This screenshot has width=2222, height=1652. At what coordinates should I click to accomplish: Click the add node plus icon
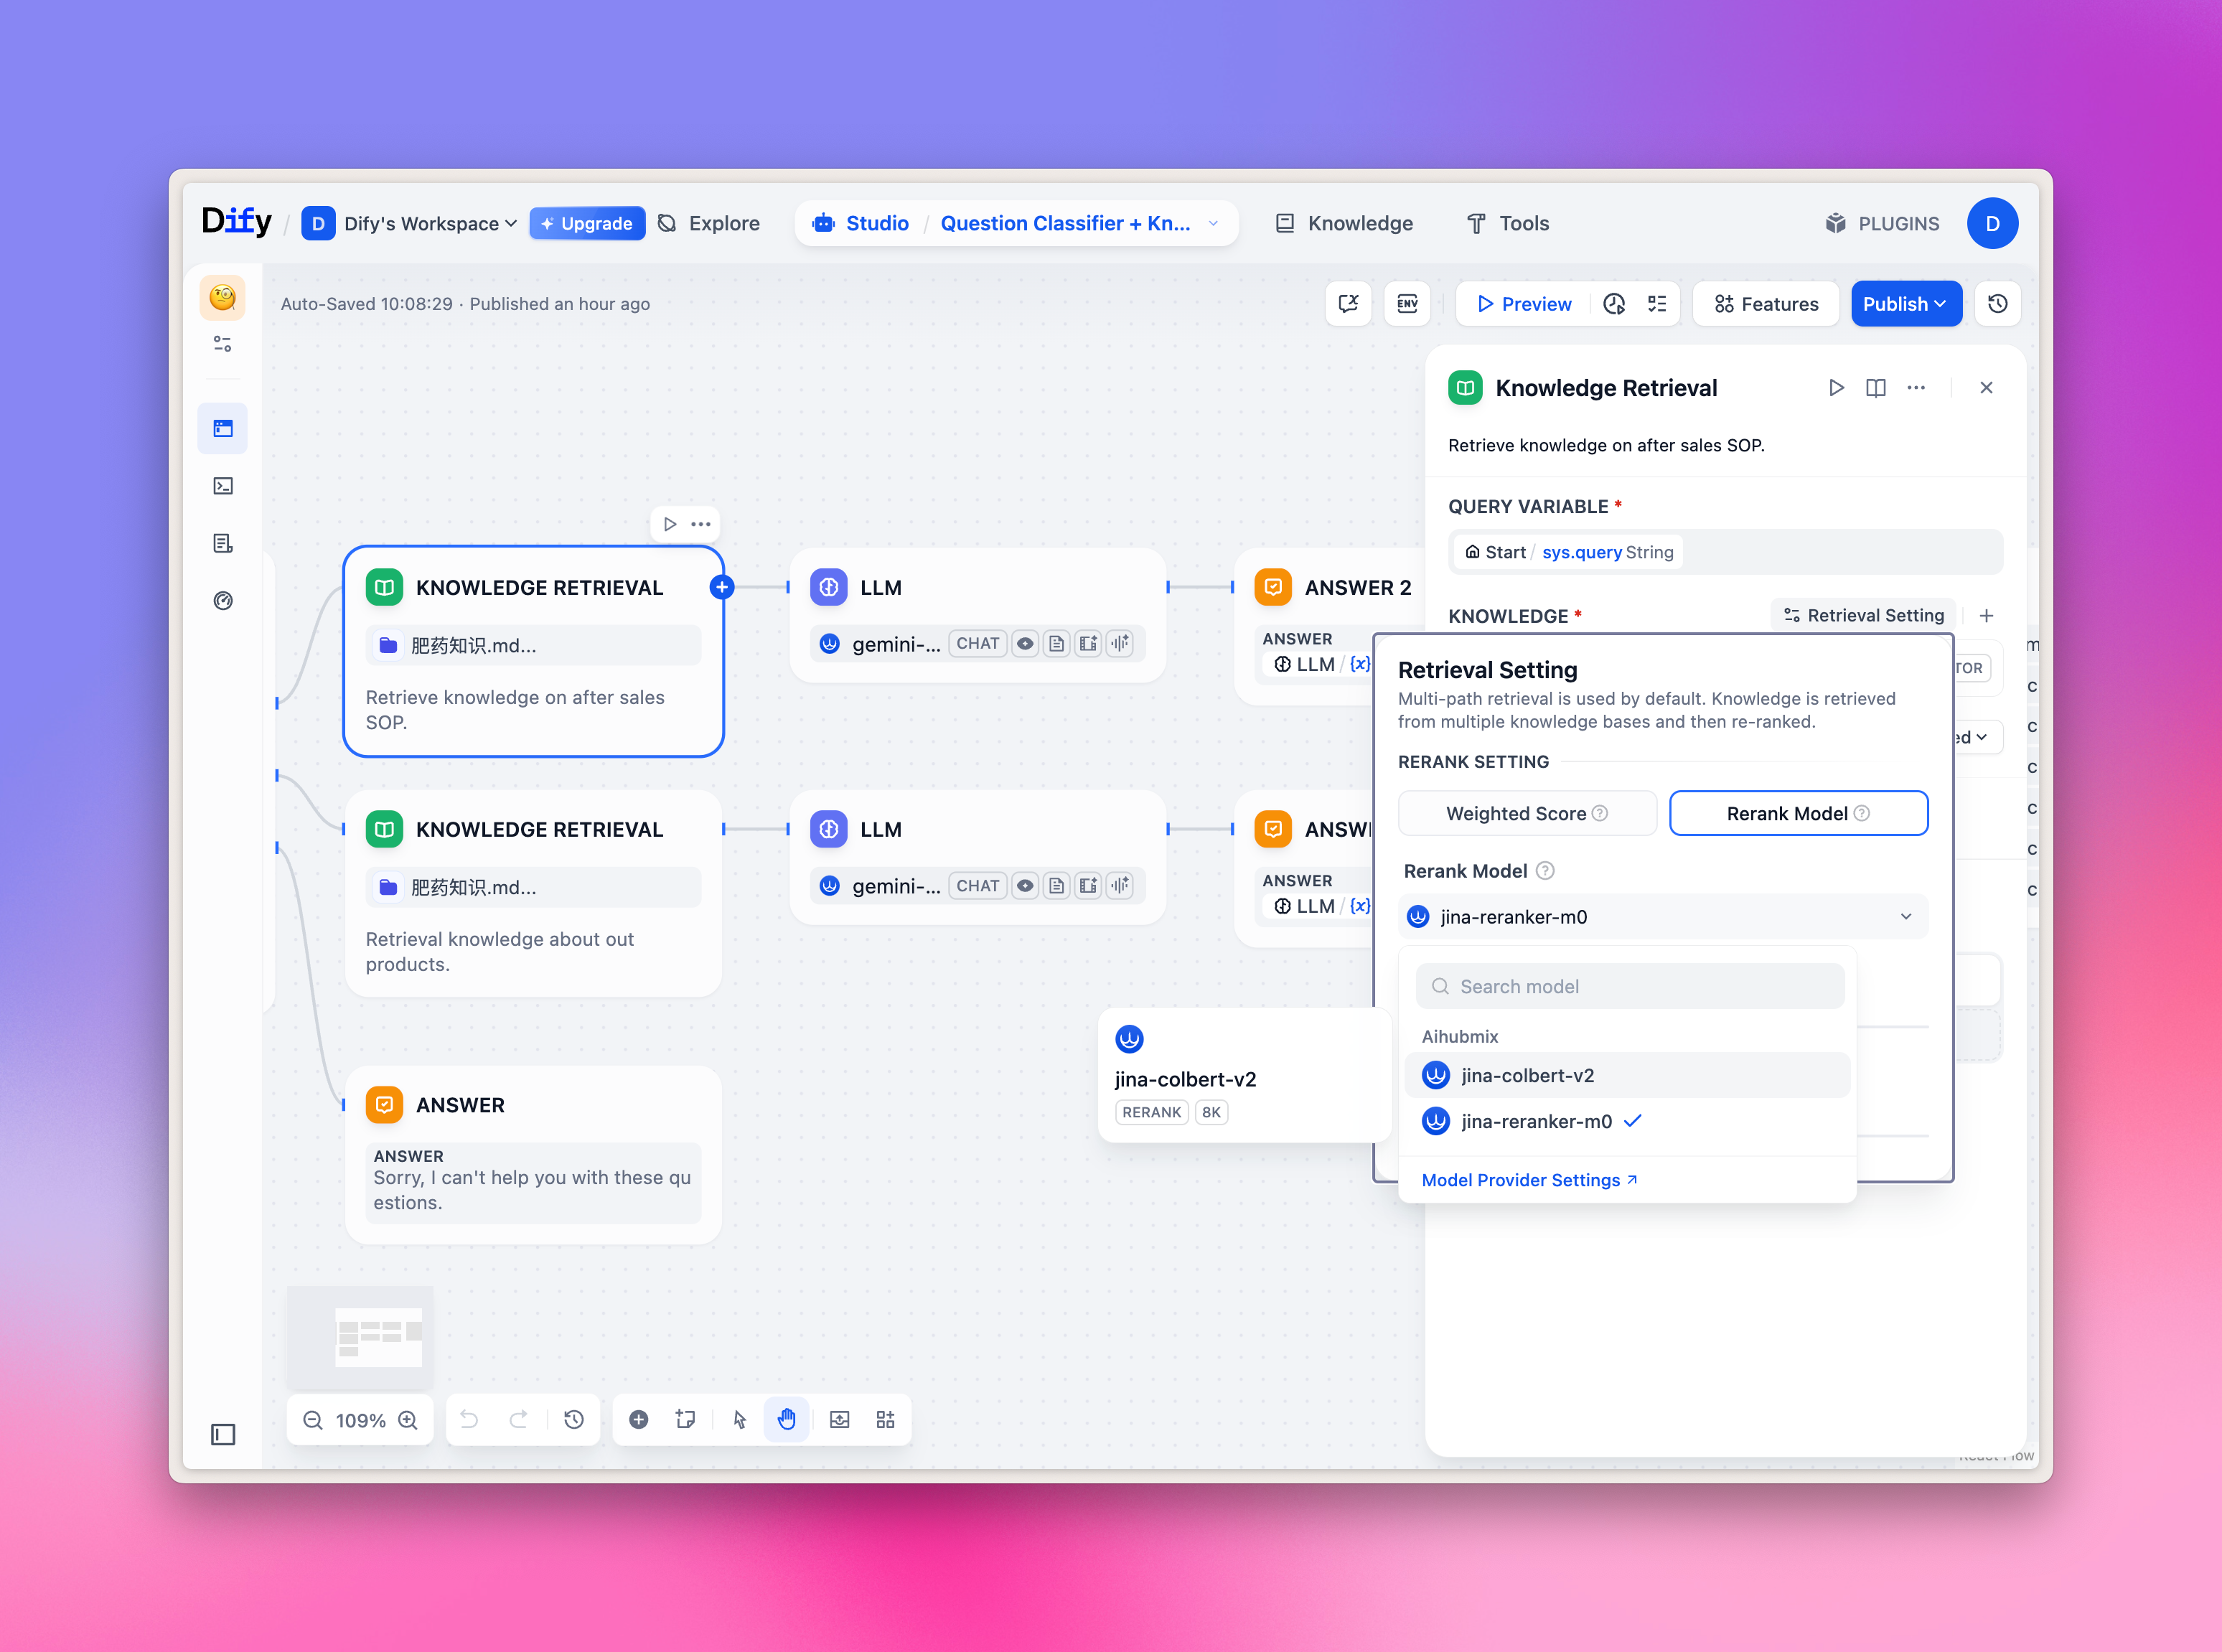[638, 1419]
